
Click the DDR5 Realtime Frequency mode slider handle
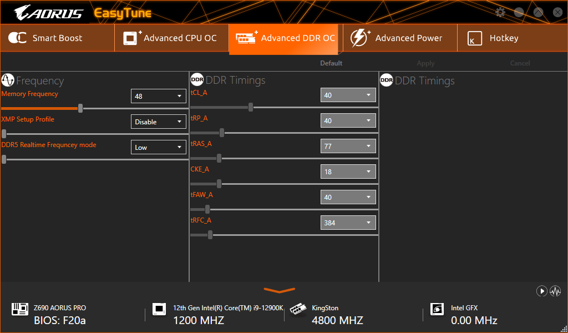coord(4,159)
